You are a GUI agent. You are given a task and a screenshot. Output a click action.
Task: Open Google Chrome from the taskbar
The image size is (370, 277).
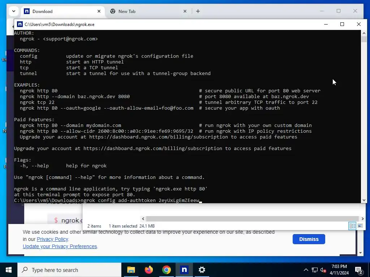(166, 270)
